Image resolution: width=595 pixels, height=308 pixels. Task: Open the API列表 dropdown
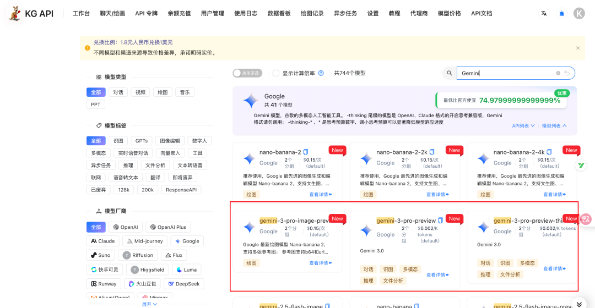point(523,126)
